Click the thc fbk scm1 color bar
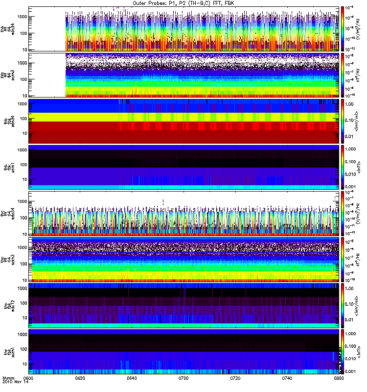 pos(343,352)
